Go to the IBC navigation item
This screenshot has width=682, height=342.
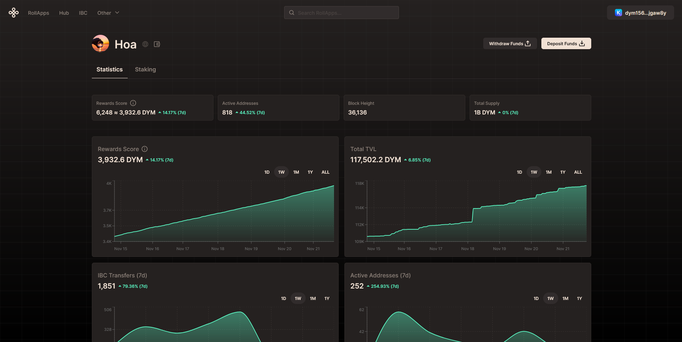83,13
